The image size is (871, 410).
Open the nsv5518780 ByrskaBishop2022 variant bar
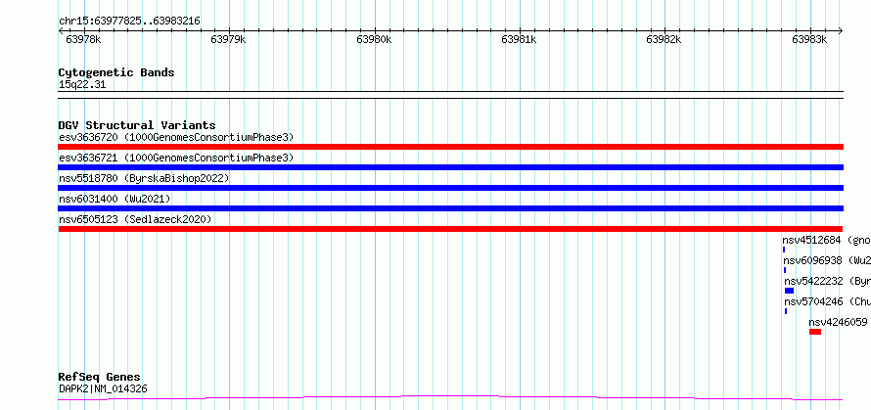click(x=450, y=188)
